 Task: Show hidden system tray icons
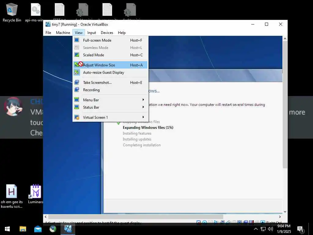[x=256, y=229]
